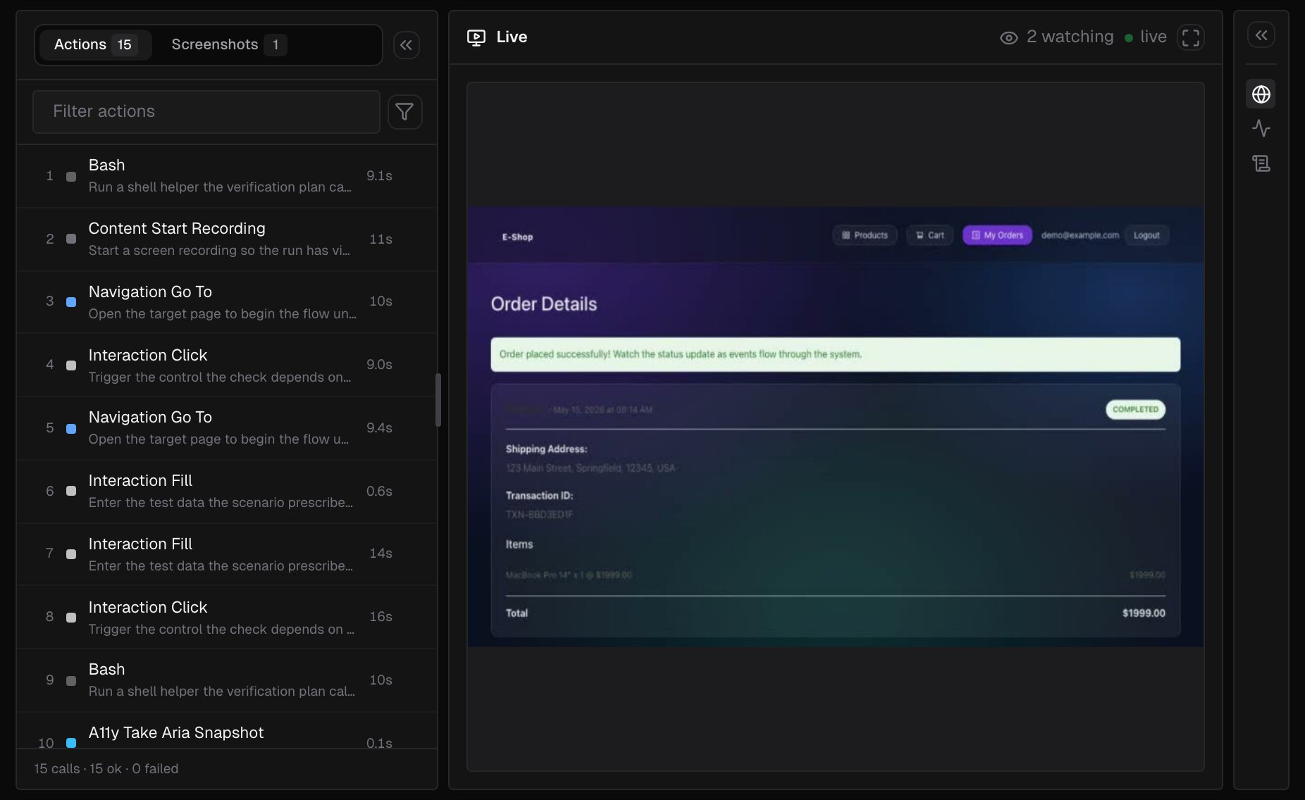Switch to the Screenshots tab
This screenshot has width=1305, height=800.
click(228, 44)
